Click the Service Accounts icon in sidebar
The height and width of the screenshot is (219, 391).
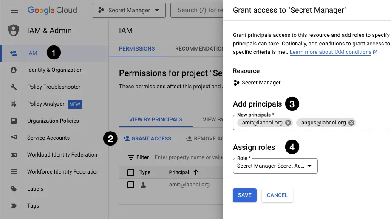(14, 138)
